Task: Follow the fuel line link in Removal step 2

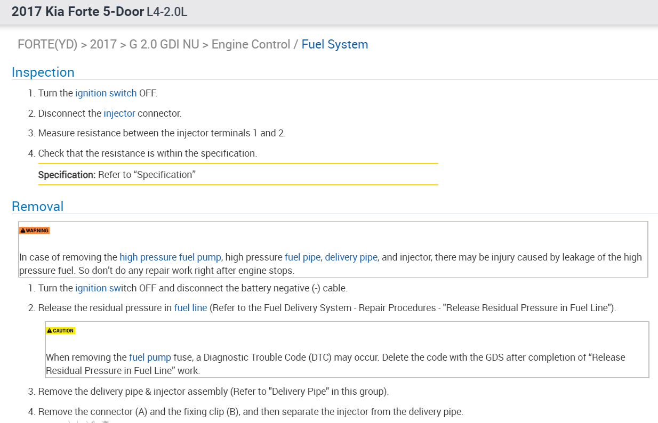Action: 190,308
